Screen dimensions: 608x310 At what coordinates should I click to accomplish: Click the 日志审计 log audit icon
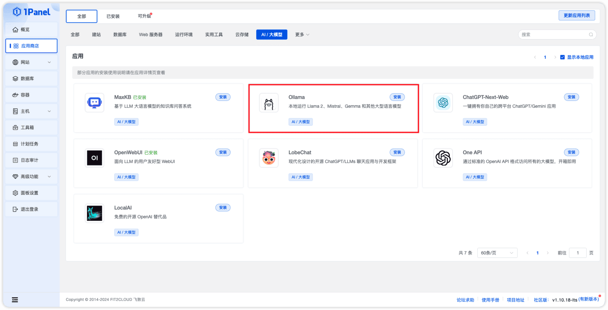click(x=15, y=160)
